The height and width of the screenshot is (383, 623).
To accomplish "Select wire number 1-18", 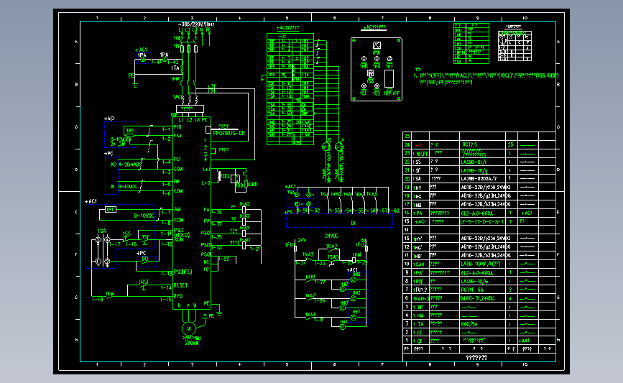I will pyautogui.click(x=97, y=299).
